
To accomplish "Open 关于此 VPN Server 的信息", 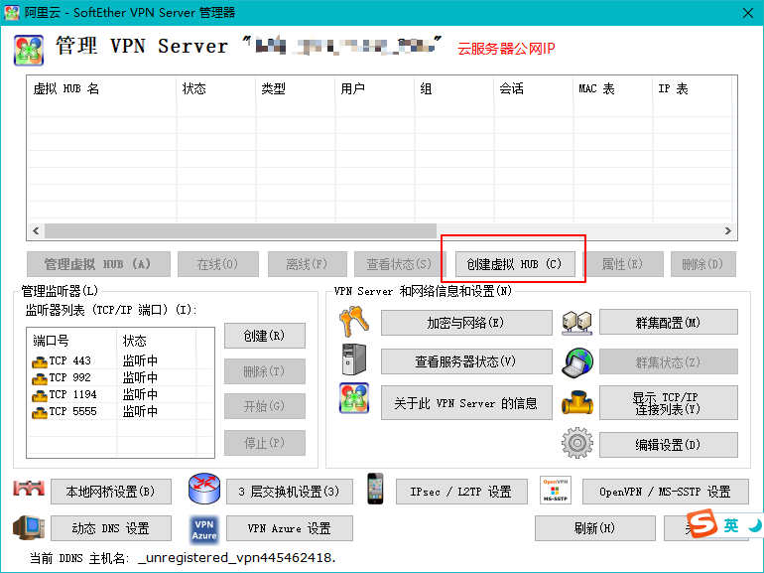I will (x=466, y=403).
